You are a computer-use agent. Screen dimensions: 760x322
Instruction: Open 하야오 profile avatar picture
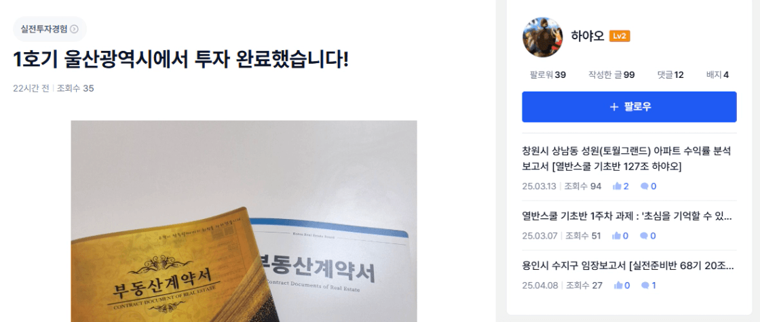click(542, 37)
